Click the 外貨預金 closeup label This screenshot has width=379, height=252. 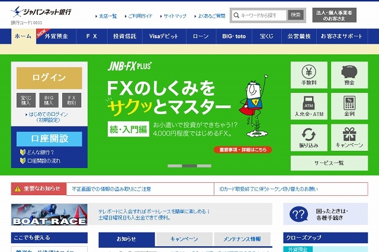coord(298,250)
